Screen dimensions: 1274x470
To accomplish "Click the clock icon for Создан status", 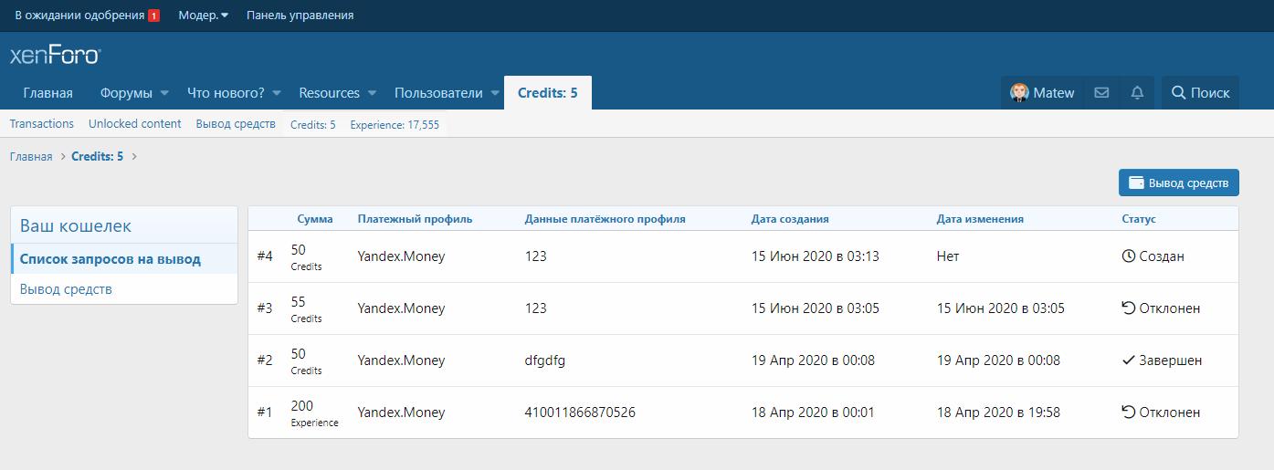I will [1128, 256].
